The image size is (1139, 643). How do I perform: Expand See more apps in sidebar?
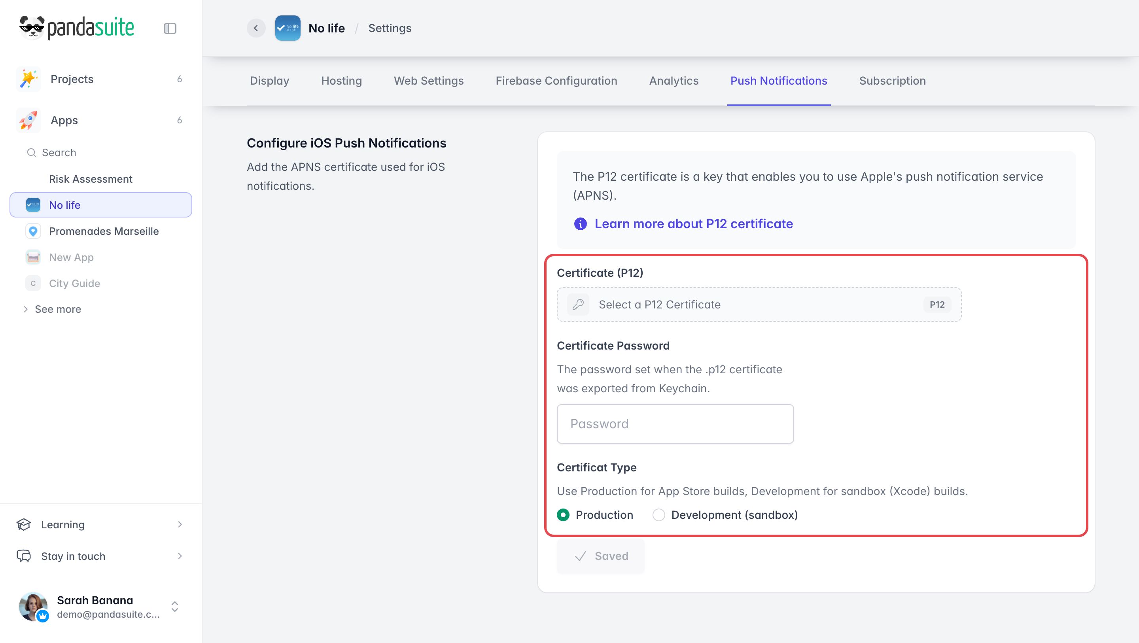point(52,309)
